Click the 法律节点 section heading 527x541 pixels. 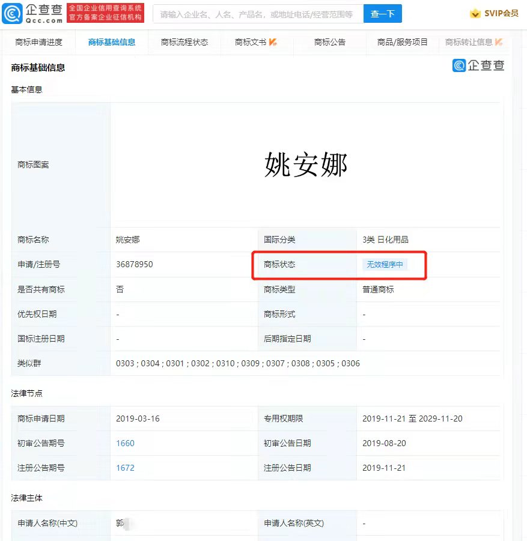[26, 393]
